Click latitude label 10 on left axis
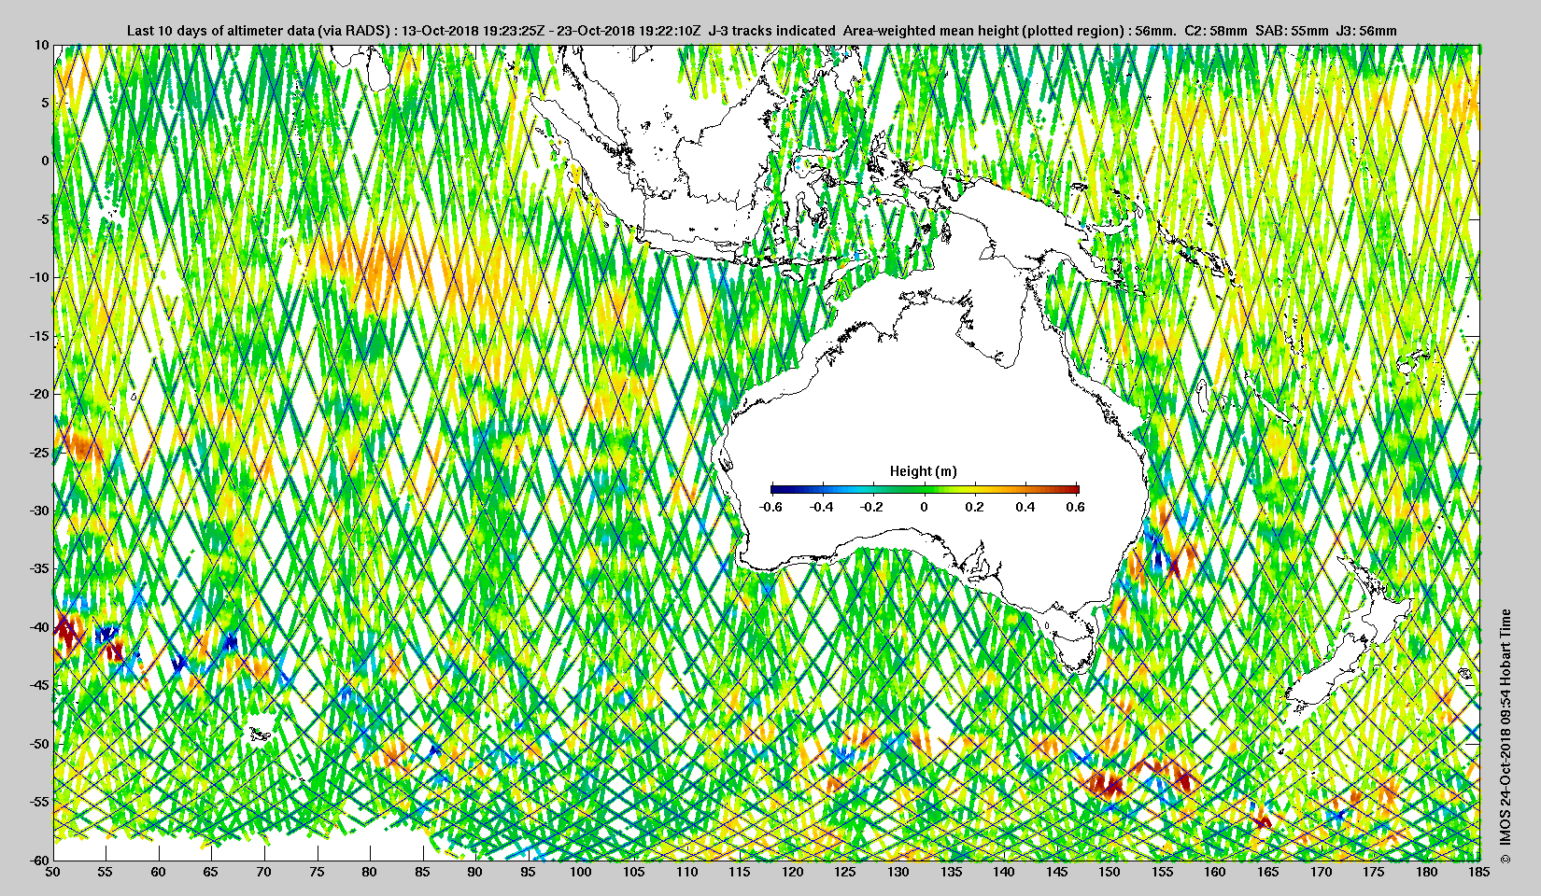Viewport: 1541px width, 896px height. coord(42,44)
